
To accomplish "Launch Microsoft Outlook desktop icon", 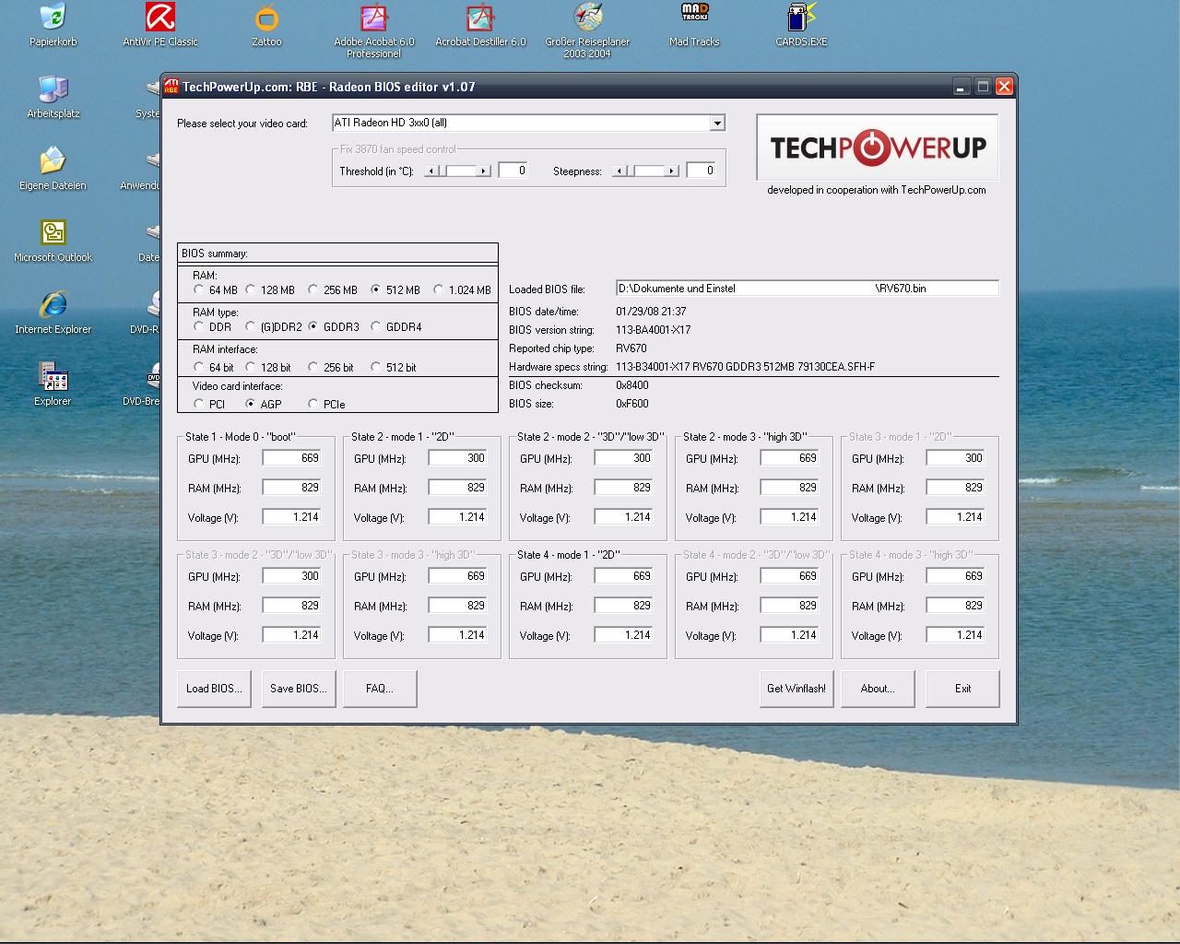I will pos(53,241).
